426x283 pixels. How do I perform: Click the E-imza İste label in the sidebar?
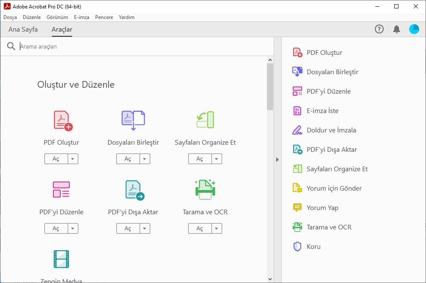pyautogui.click(x=322, y=111)
